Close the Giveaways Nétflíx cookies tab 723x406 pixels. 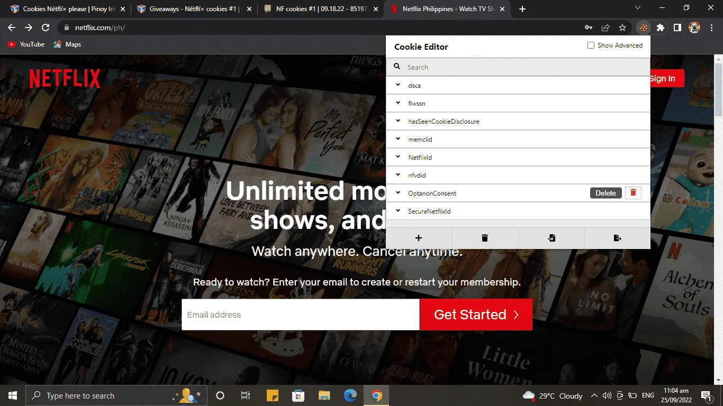(x=249, y=9)
